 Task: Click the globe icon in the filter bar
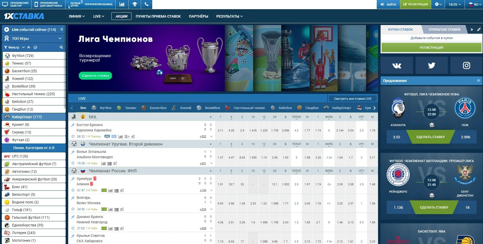tap(35, 47)
